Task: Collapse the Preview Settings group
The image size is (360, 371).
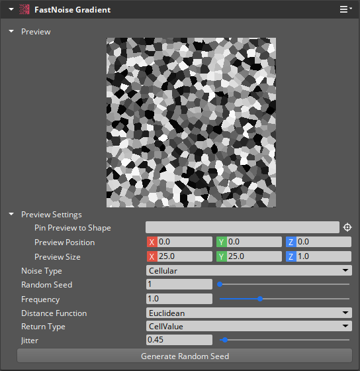Action: coord(11,214)
